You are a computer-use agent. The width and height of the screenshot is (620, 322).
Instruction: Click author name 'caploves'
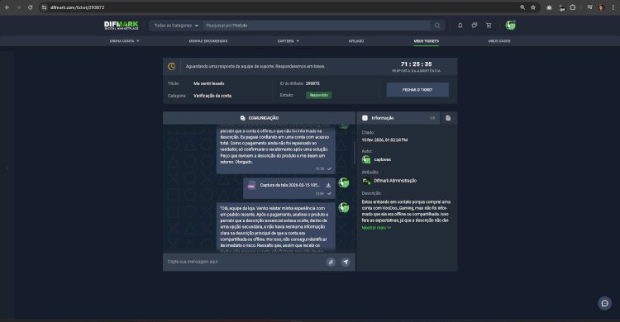click(383, 159)
